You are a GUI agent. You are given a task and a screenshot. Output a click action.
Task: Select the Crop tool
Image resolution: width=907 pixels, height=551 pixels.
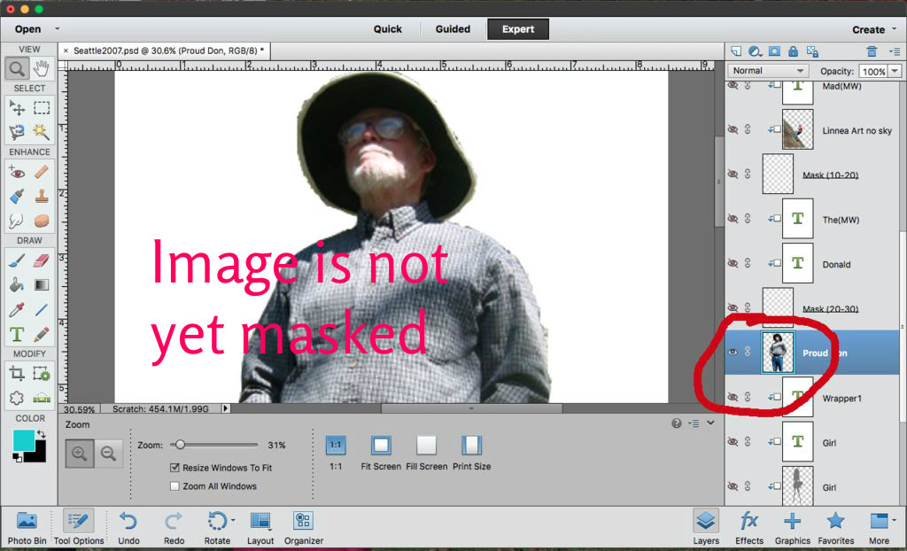click(17, 374)
